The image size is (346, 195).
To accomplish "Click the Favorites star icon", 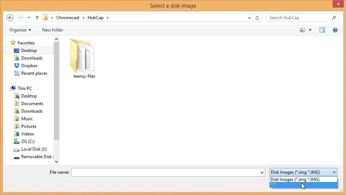I will 13,42.
